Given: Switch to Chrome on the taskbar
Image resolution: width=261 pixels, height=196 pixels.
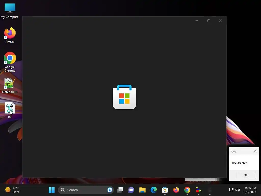Looking at the screenshot, I should [187, 190].
